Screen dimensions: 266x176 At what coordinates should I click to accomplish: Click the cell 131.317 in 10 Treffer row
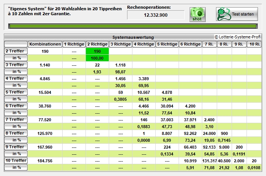(210, 161)
